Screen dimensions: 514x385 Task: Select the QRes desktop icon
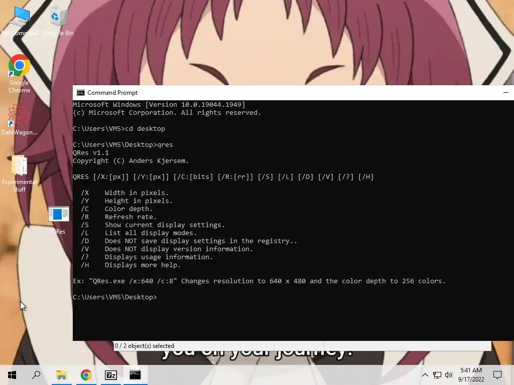(x=58, y=220)
